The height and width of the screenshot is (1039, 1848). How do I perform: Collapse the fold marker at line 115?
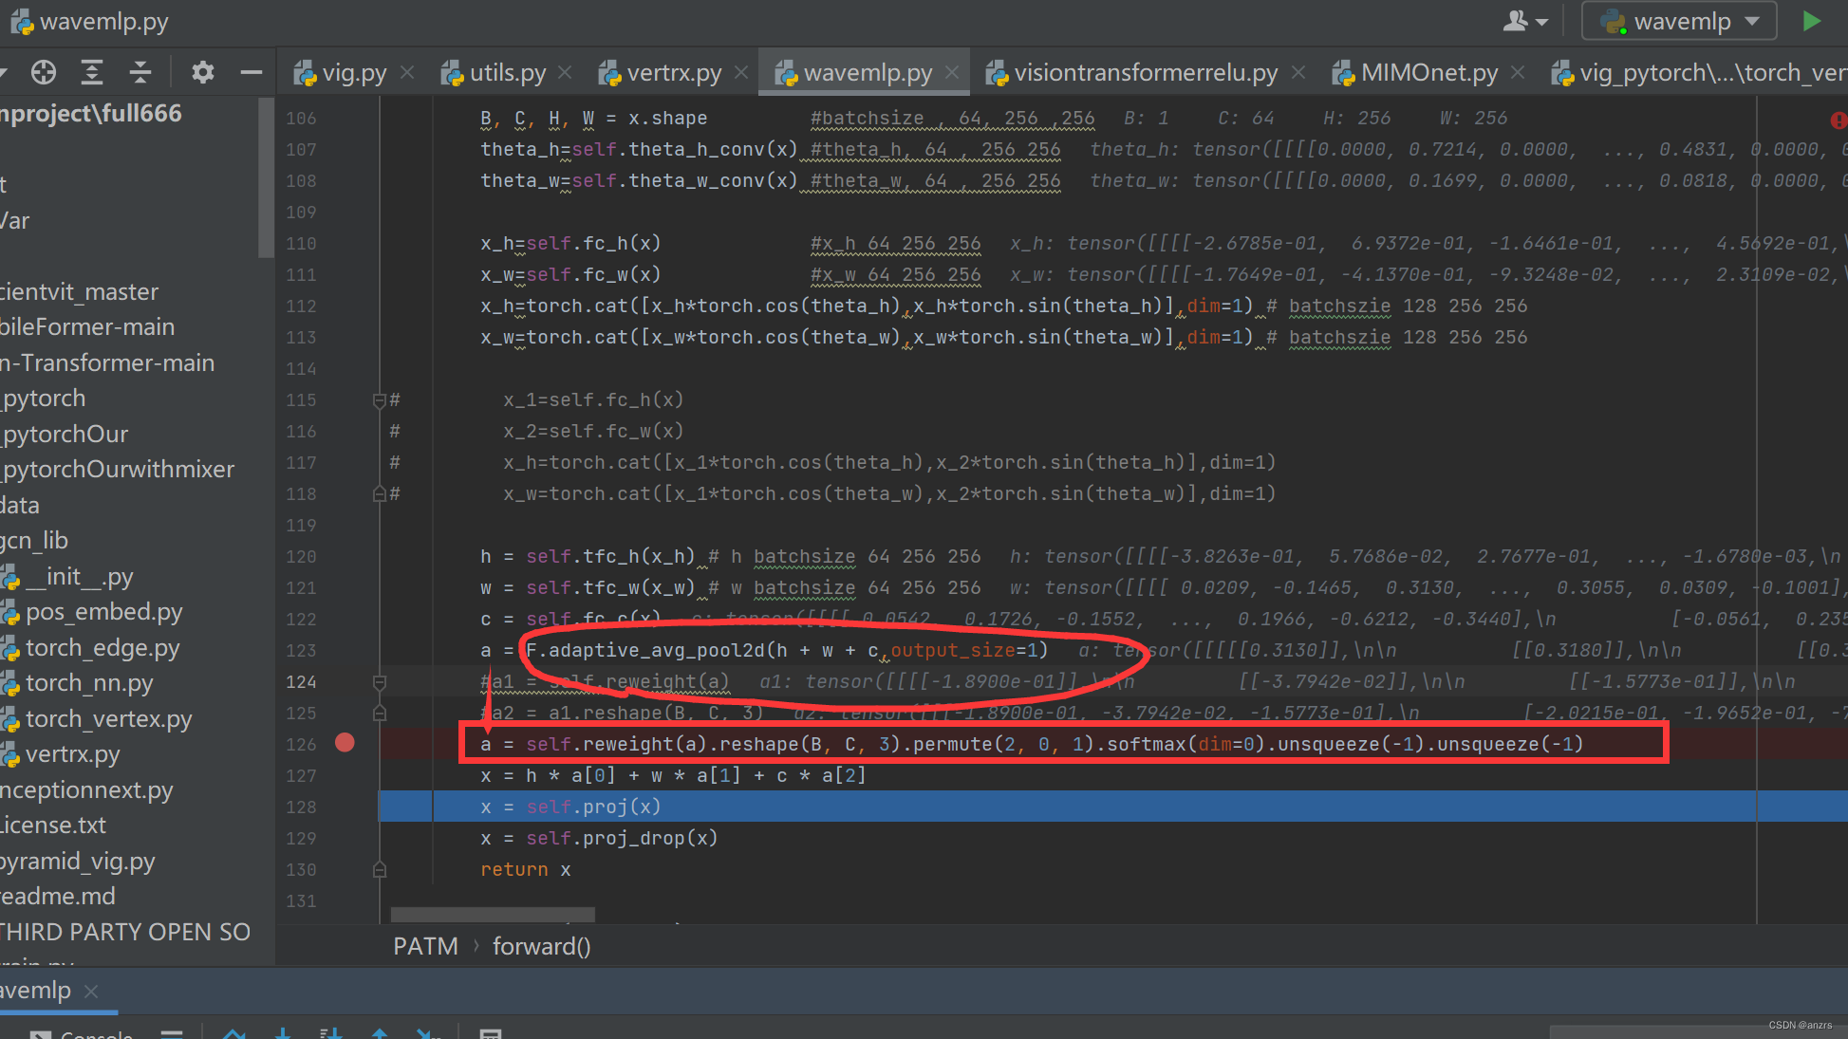click(380, 399)
